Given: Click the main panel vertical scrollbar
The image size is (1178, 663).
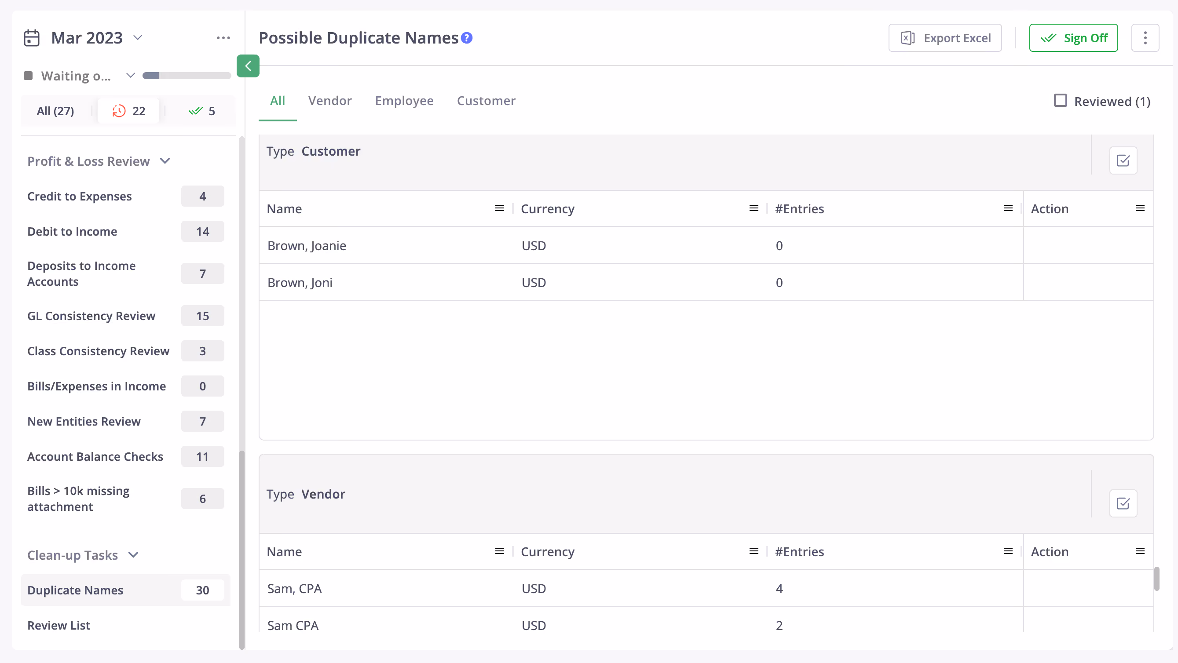Looking at the screenshot, I should [1156, 579].
